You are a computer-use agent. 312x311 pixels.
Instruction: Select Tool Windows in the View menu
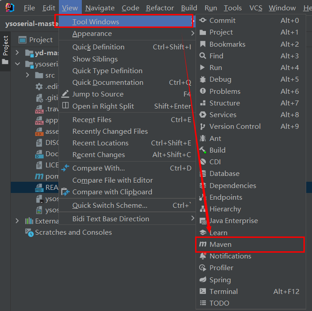point(126,22)
